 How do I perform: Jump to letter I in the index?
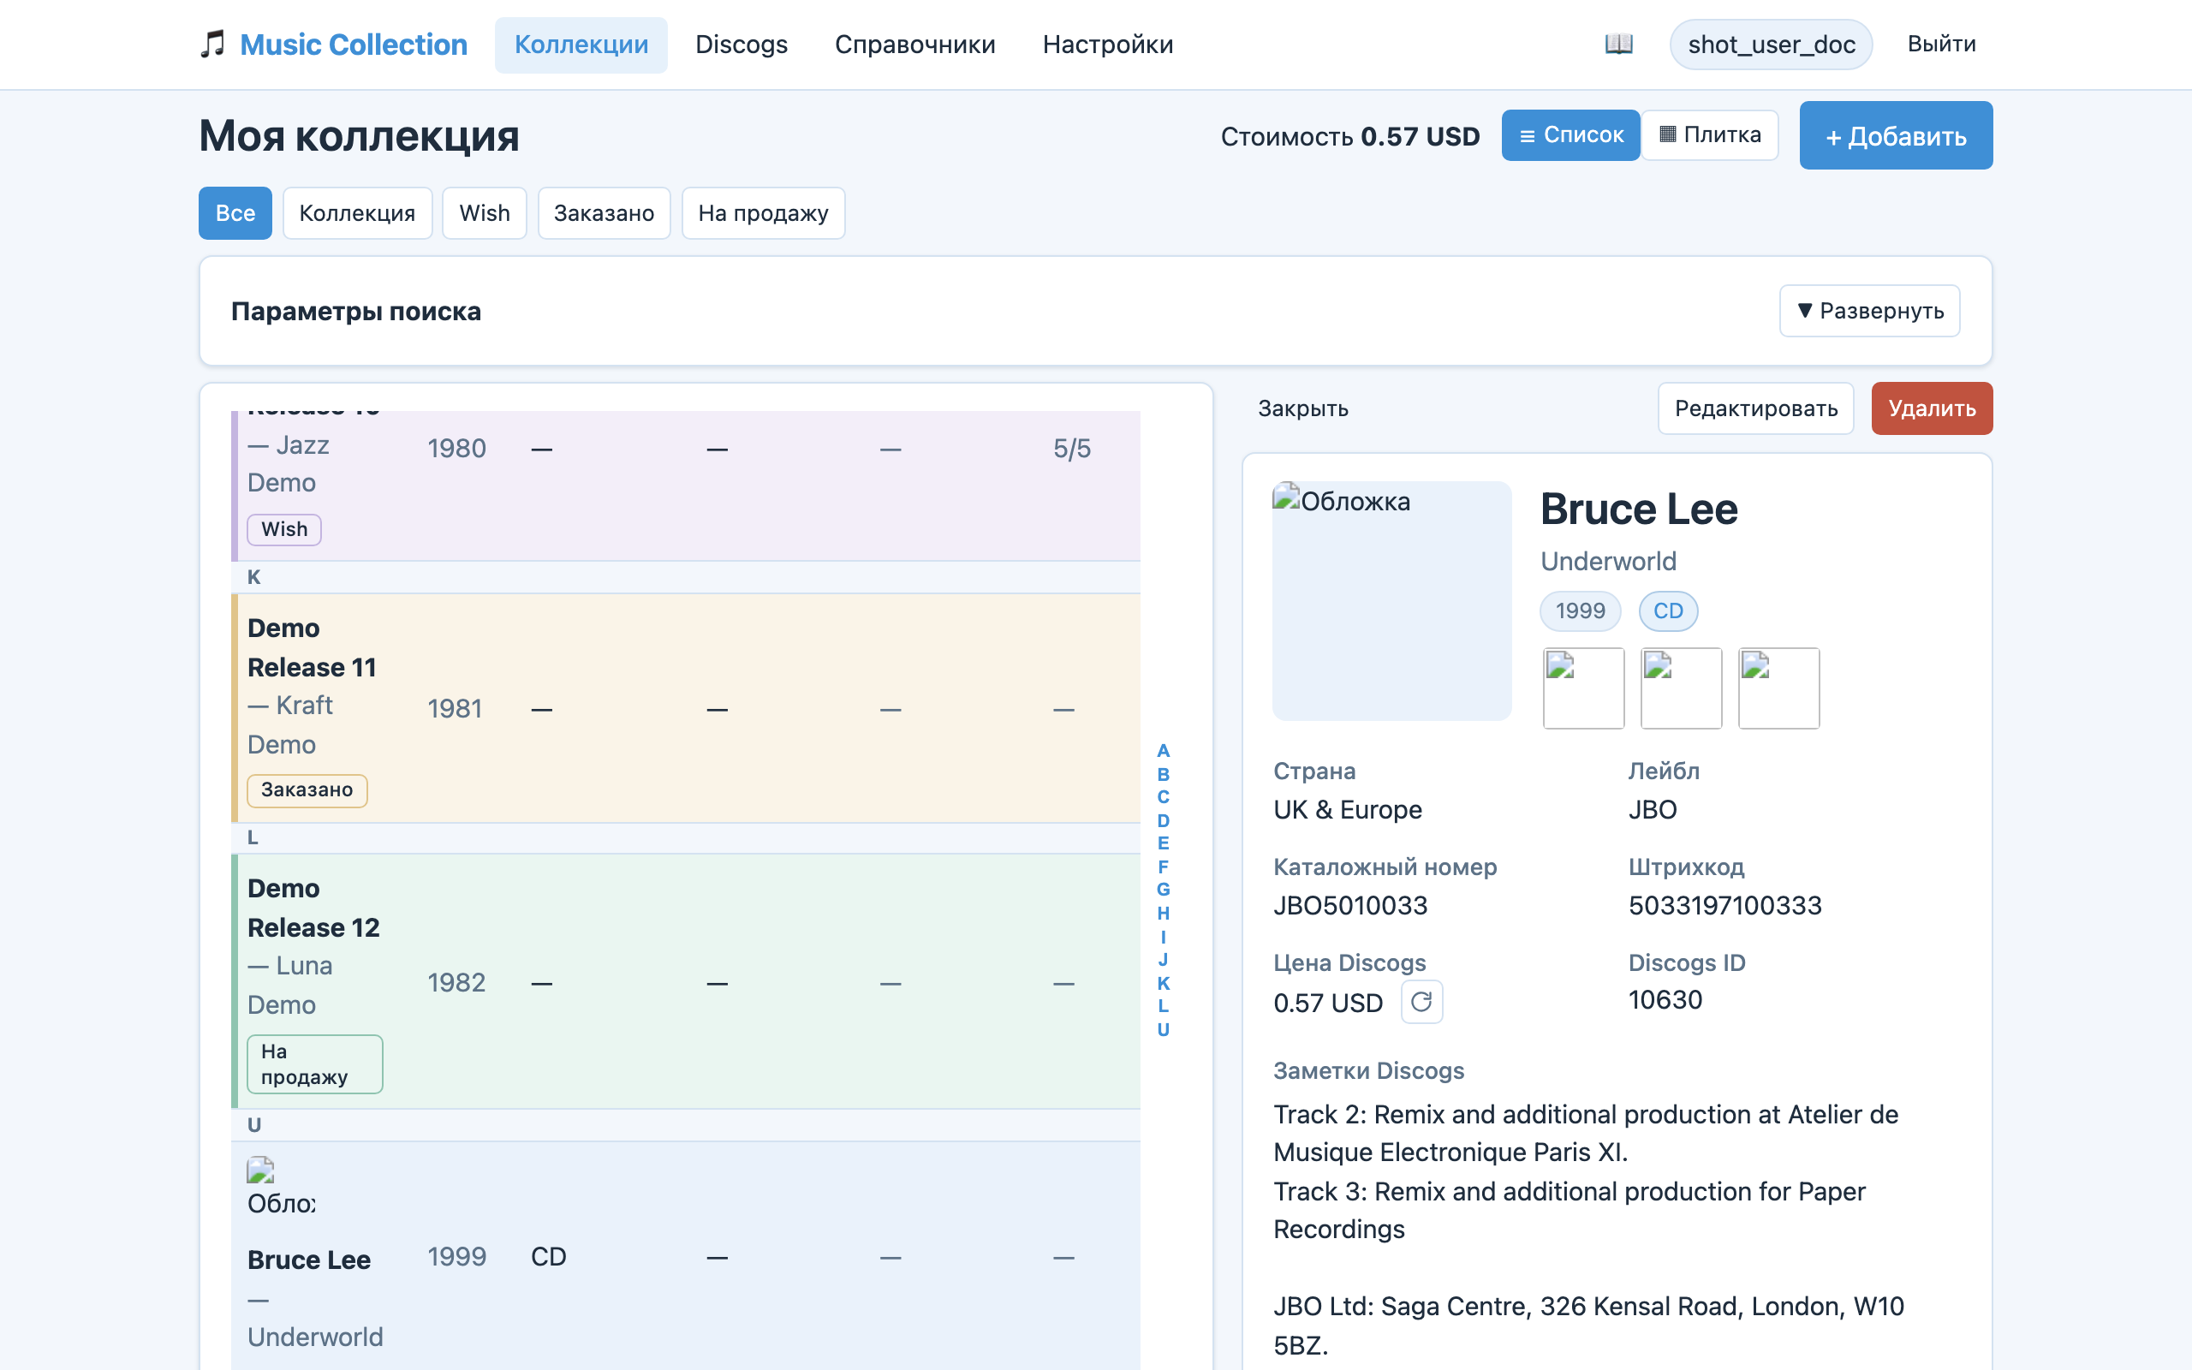[x=1163, y=936]
